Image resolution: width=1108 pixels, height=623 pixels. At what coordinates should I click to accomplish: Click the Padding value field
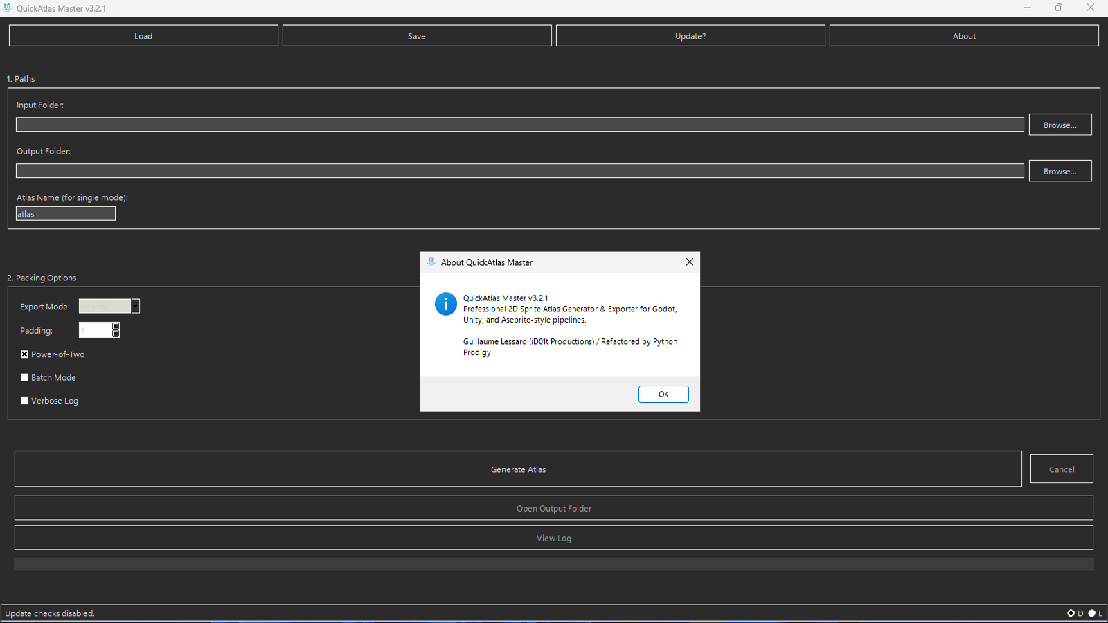tap(96, 330)
